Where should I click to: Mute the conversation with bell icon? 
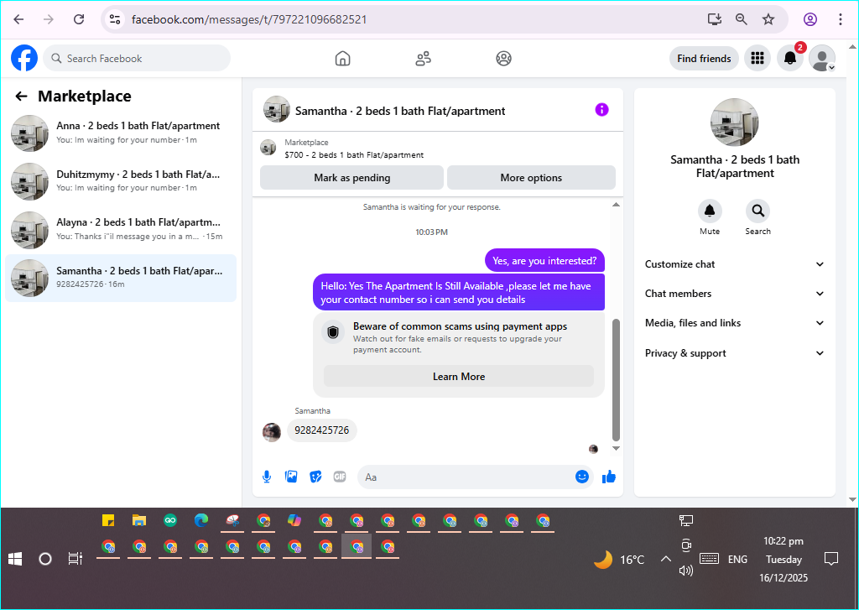(710, 211)
